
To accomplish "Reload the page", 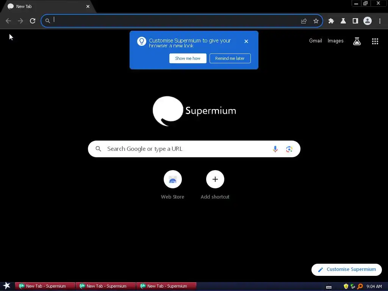I will 33,21.
